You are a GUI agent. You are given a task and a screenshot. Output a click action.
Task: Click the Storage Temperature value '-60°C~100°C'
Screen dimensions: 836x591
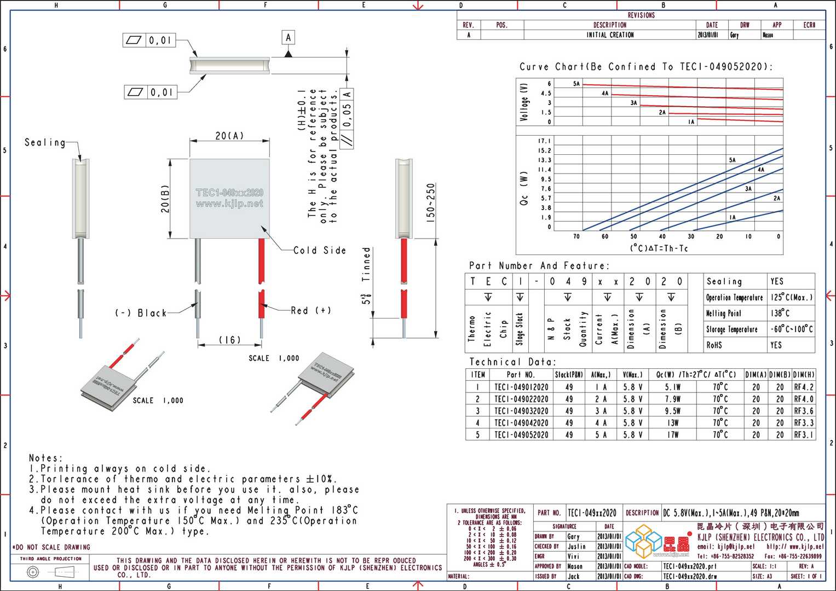pyautogui.click(x=792, y=329)
